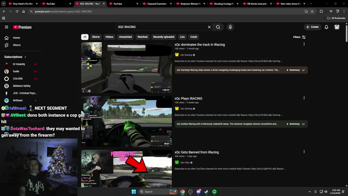Switch to Tony Hawk's Pro Skater tab
Image resolution: width=348 pixels, height=196 pixels.
pyautogui.click(x=23, y=4)
